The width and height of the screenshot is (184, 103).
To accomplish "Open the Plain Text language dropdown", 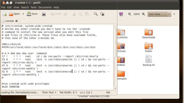I will coord(49,92).
